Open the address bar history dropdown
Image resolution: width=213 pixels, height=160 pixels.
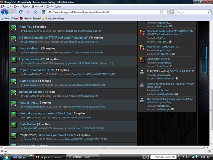point(166,12)
